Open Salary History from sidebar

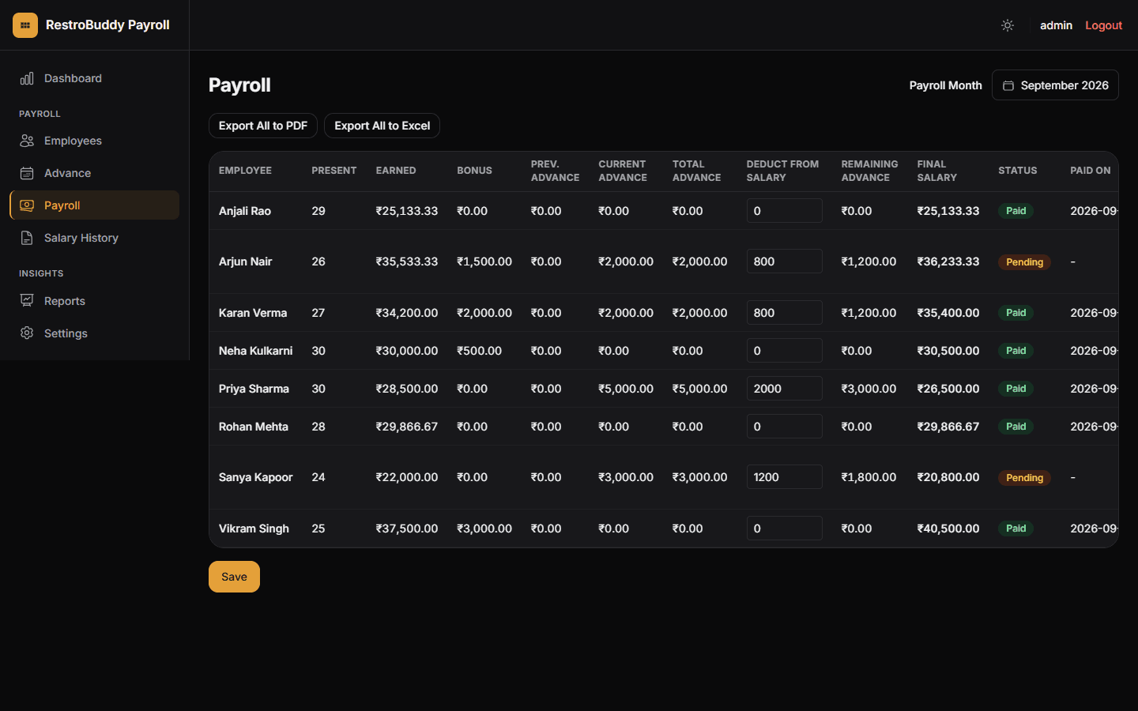click(94, 238)
